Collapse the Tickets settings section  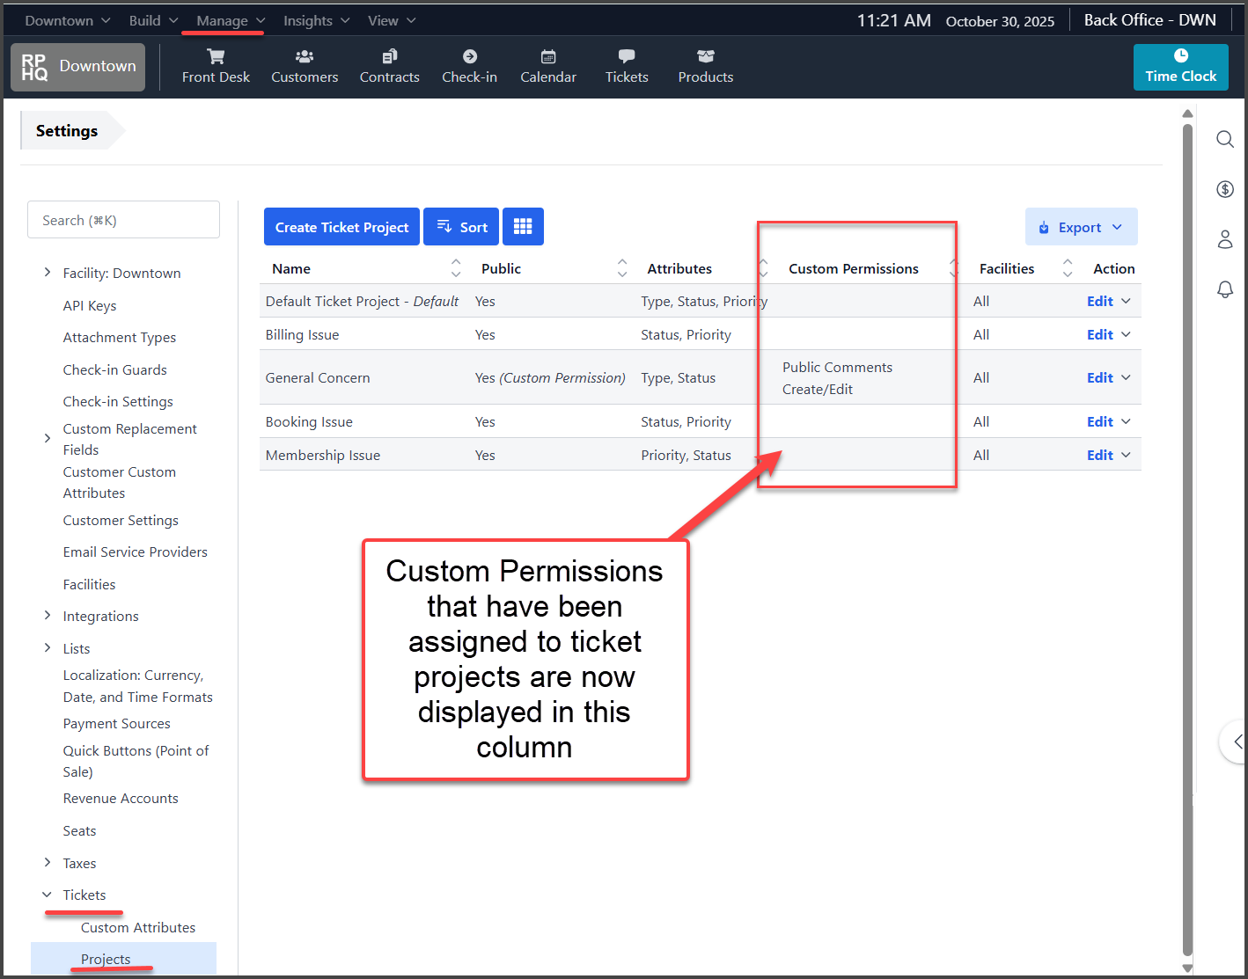coord(48,895)
